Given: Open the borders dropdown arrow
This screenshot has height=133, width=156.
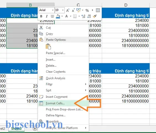Looking at the screenshot, I should point(79,16).
